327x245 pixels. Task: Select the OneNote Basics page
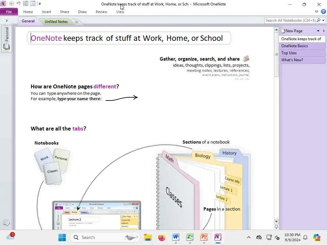[x=302, y=46]
